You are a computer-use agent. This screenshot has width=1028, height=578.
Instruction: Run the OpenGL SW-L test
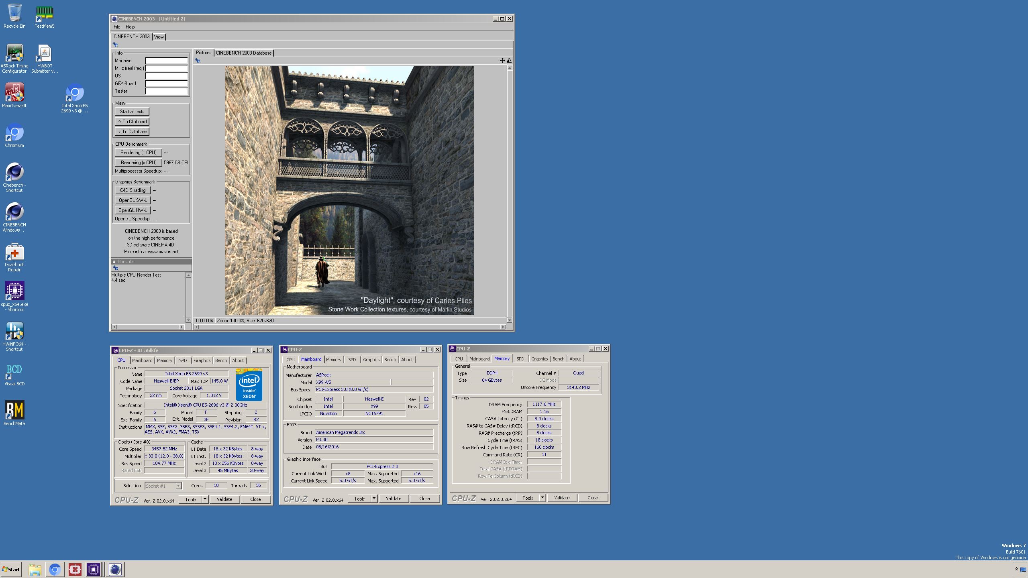pos(133,200)
